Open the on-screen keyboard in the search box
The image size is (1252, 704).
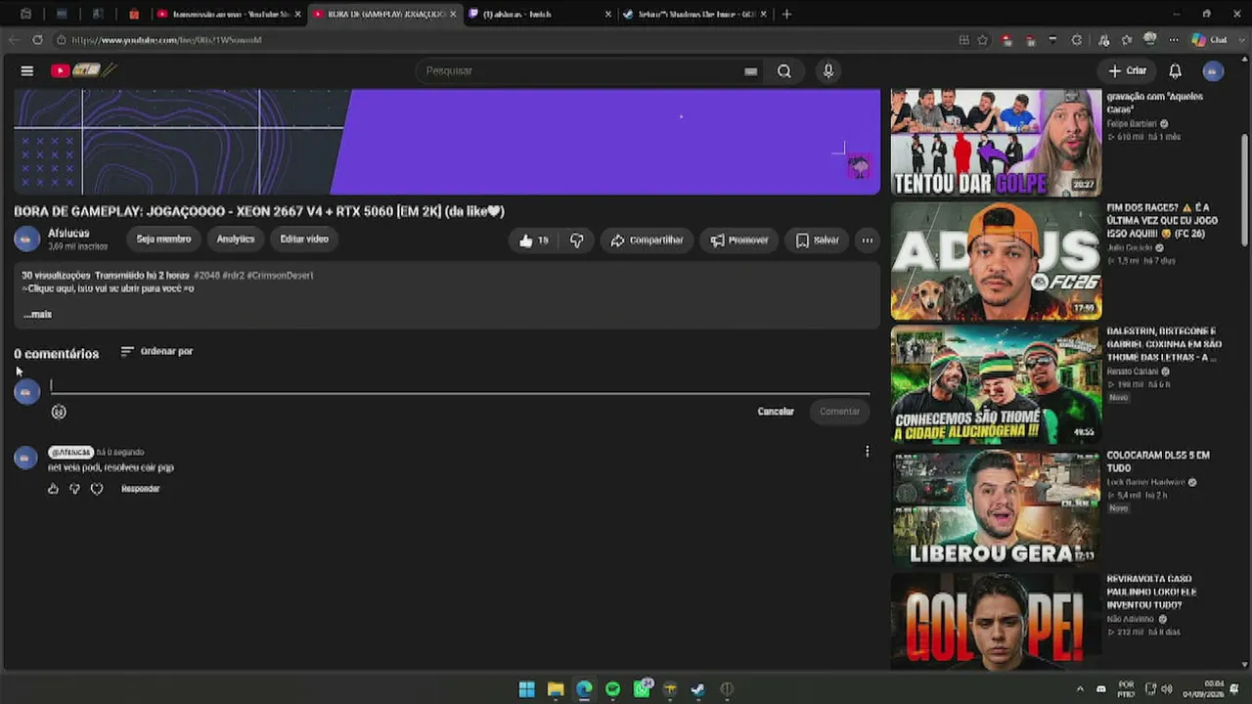coord(750,71)
